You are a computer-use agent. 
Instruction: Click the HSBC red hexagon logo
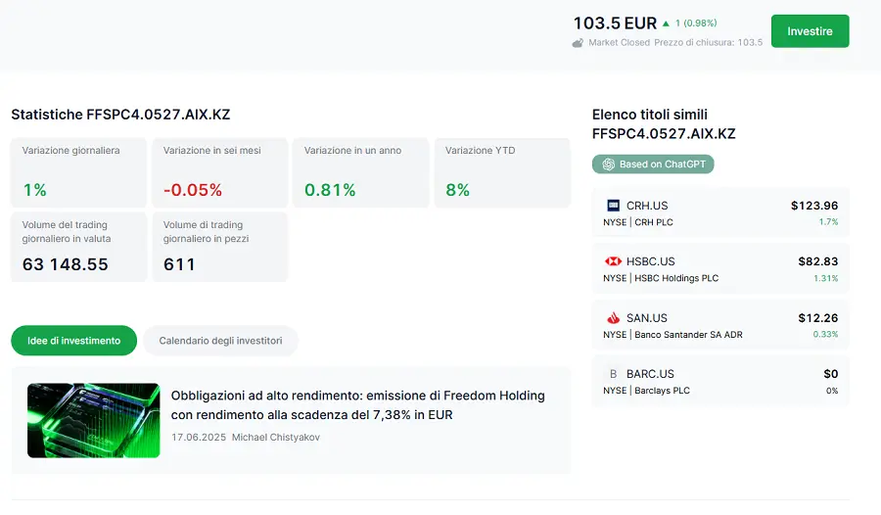(614, 261)
